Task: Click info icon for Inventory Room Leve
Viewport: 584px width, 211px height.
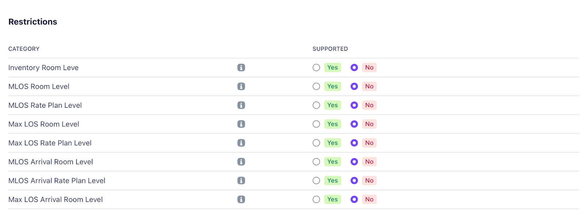Action: [x=241, y=68]
